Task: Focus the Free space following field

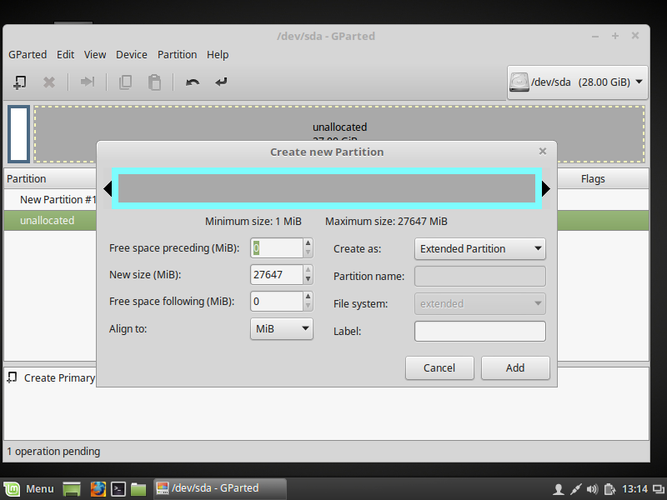Action: (277, 302)
